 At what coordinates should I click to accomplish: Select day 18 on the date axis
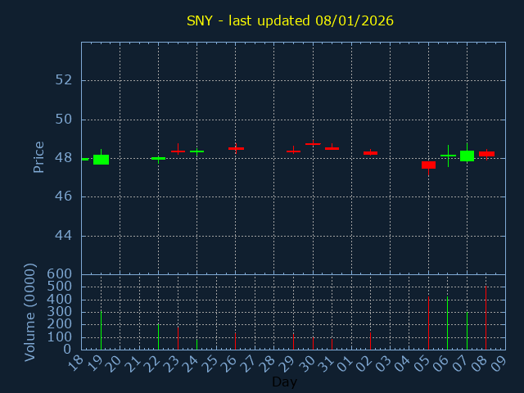(x=75, y=363)
